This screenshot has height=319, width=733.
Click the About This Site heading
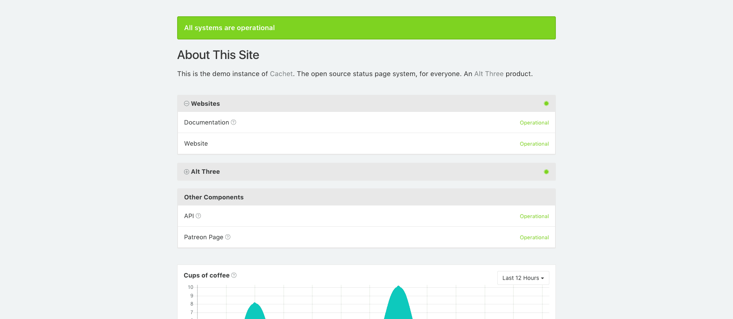point(218,55)
